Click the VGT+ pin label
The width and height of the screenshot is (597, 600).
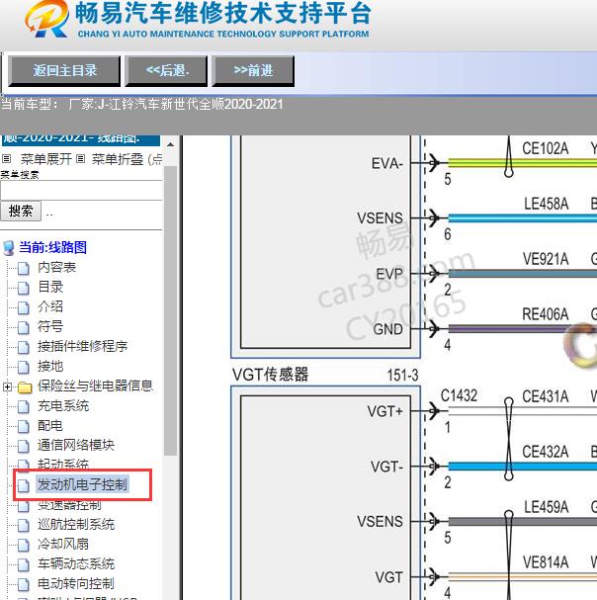pos(385,411)
